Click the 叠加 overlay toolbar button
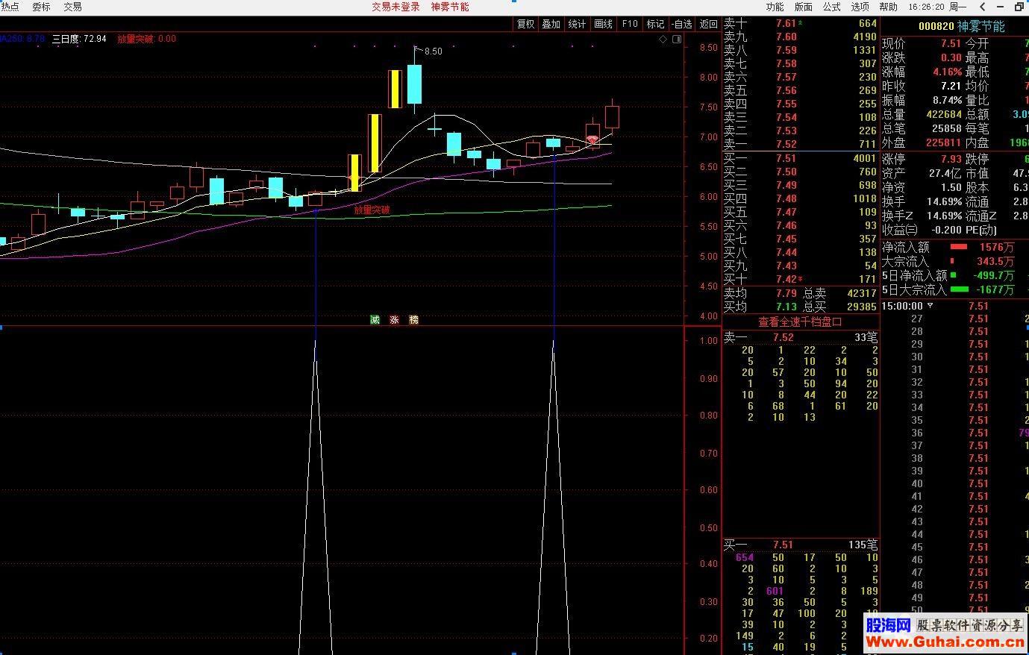 point(551,24)
